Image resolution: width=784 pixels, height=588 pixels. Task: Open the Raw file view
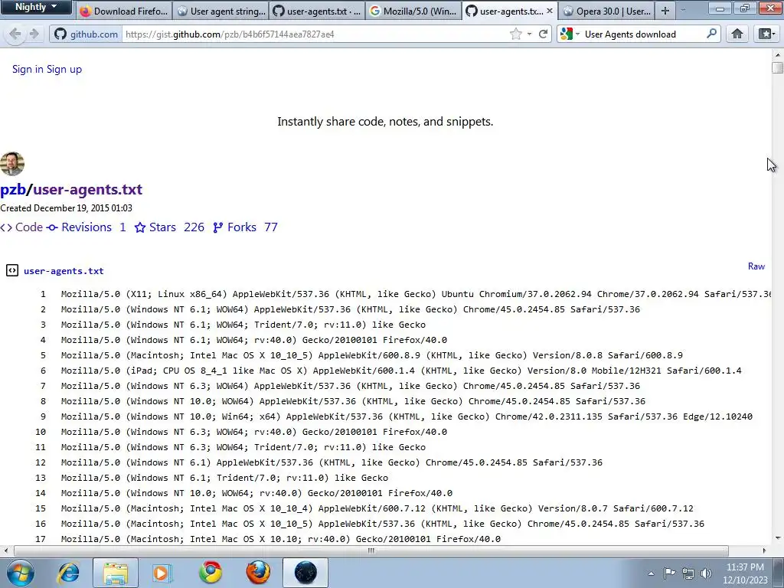tap(756, 266)
